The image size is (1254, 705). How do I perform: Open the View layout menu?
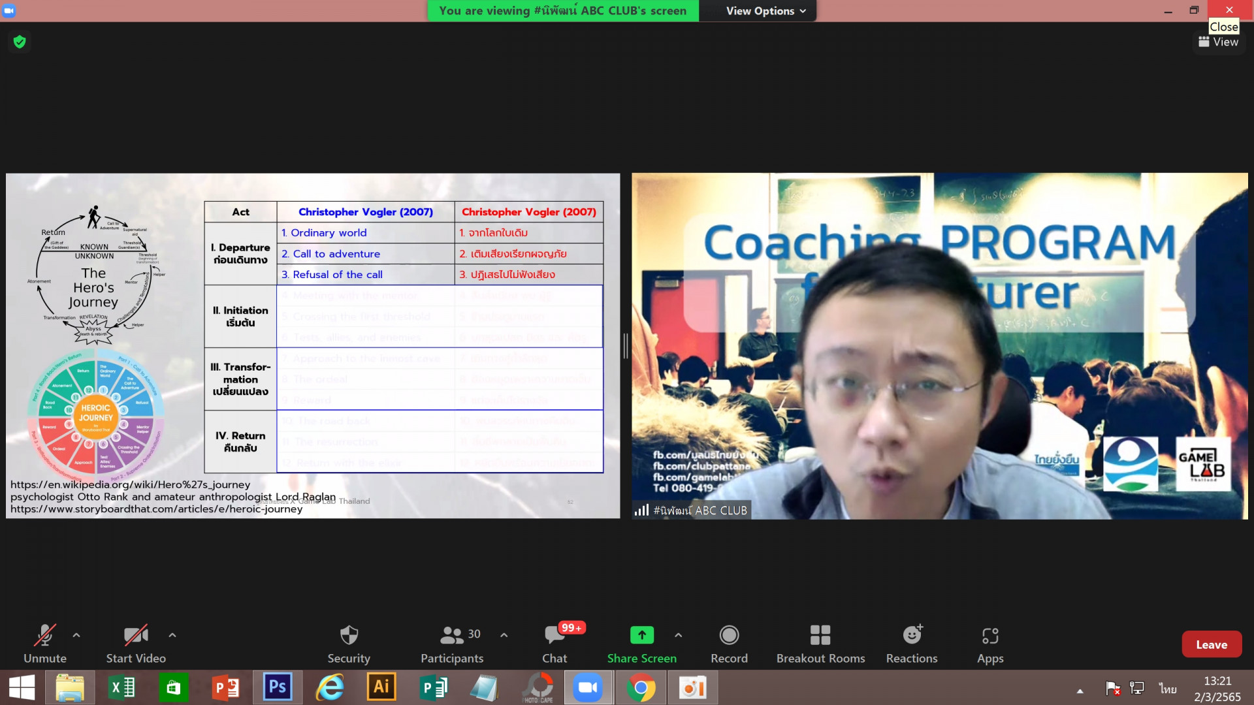tap(1219, 42)
